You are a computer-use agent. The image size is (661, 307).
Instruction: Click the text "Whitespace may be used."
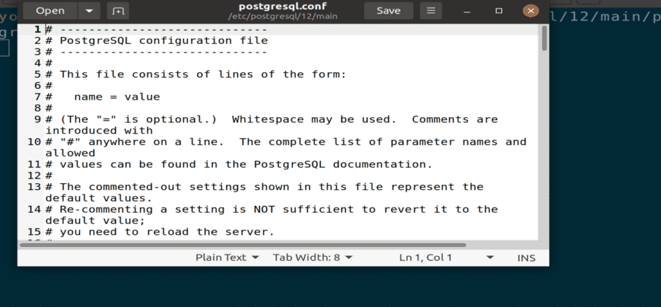point(314,119)
